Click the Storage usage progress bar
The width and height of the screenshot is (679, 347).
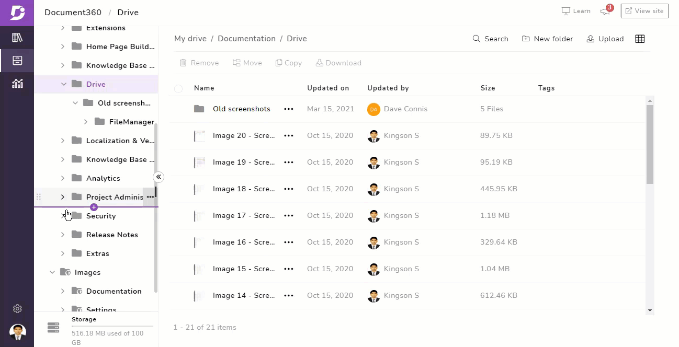tap(112, 326)
